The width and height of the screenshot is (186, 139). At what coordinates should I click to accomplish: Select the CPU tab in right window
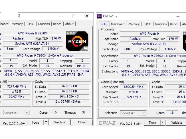point(104,24)
